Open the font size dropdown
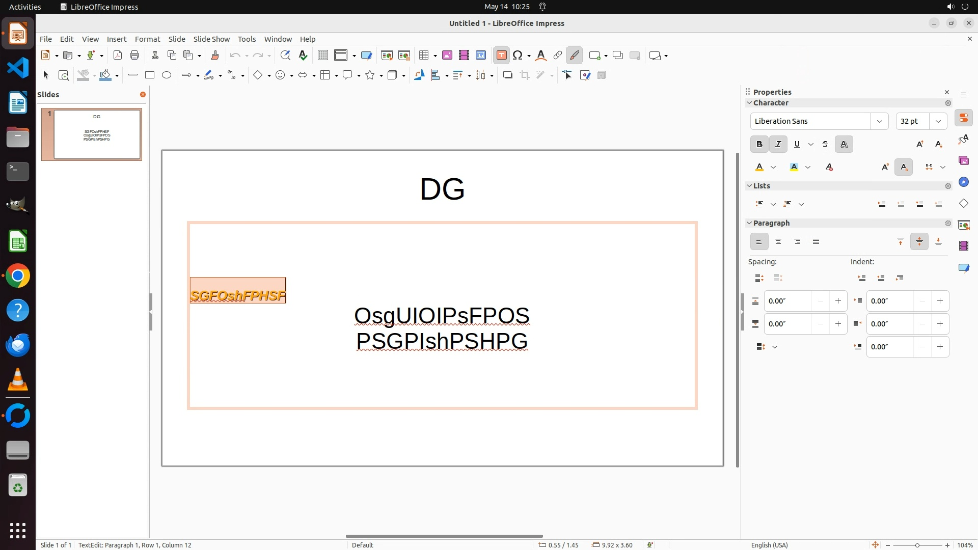The height and width of the screenshot is (550, 978). [x=938, y=121]
